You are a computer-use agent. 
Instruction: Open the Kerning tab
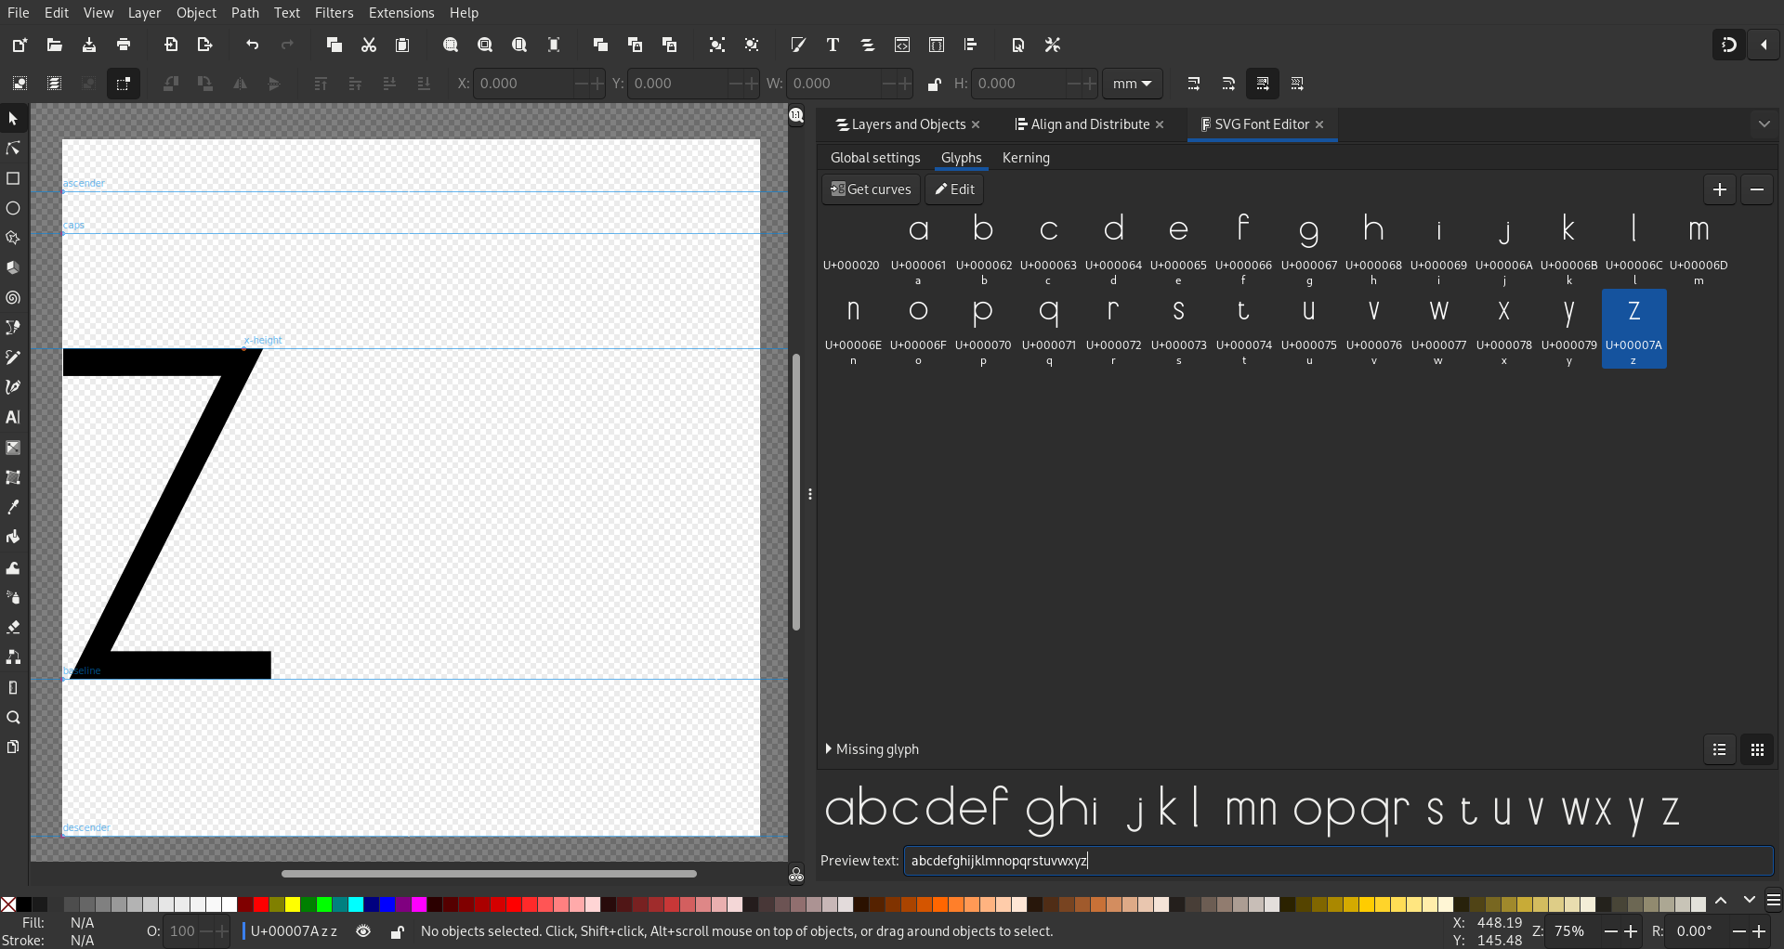click(x=1026, y=158)
